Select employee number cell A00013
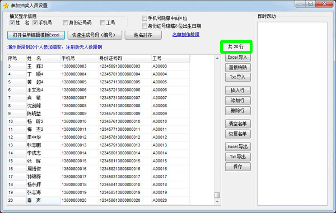The image size is (336, 213). pyautogui.click(x=171, y=145)
